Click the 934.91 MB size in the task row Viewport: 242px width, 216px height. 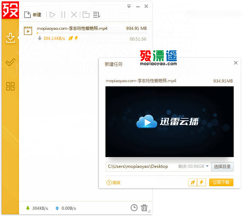[137, 28]
